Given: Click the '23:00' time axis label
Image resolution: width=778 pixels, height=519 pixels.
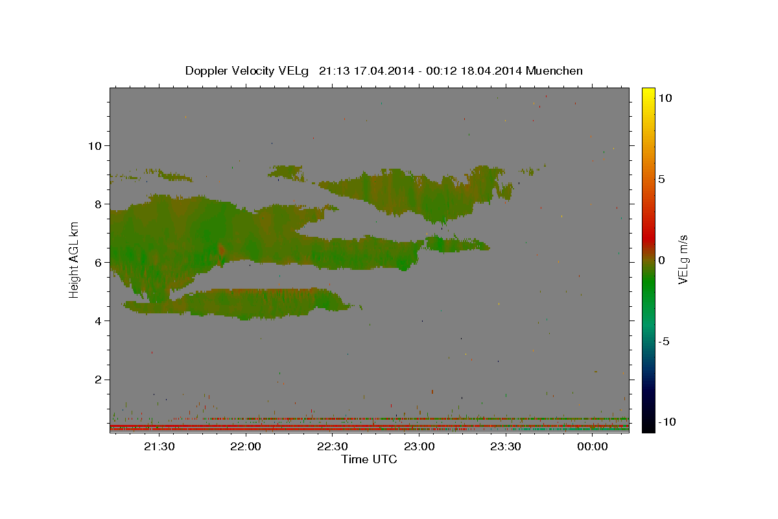Looking at the screenshot, I should click(419, 446).
